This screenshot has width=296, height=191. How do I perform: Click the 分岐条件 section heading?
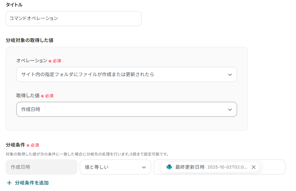pos(15,145)
